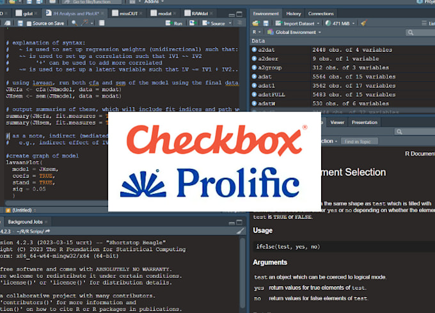
Task: Expand the adat1 object blue arrow
Action: (x=254, y=86)
